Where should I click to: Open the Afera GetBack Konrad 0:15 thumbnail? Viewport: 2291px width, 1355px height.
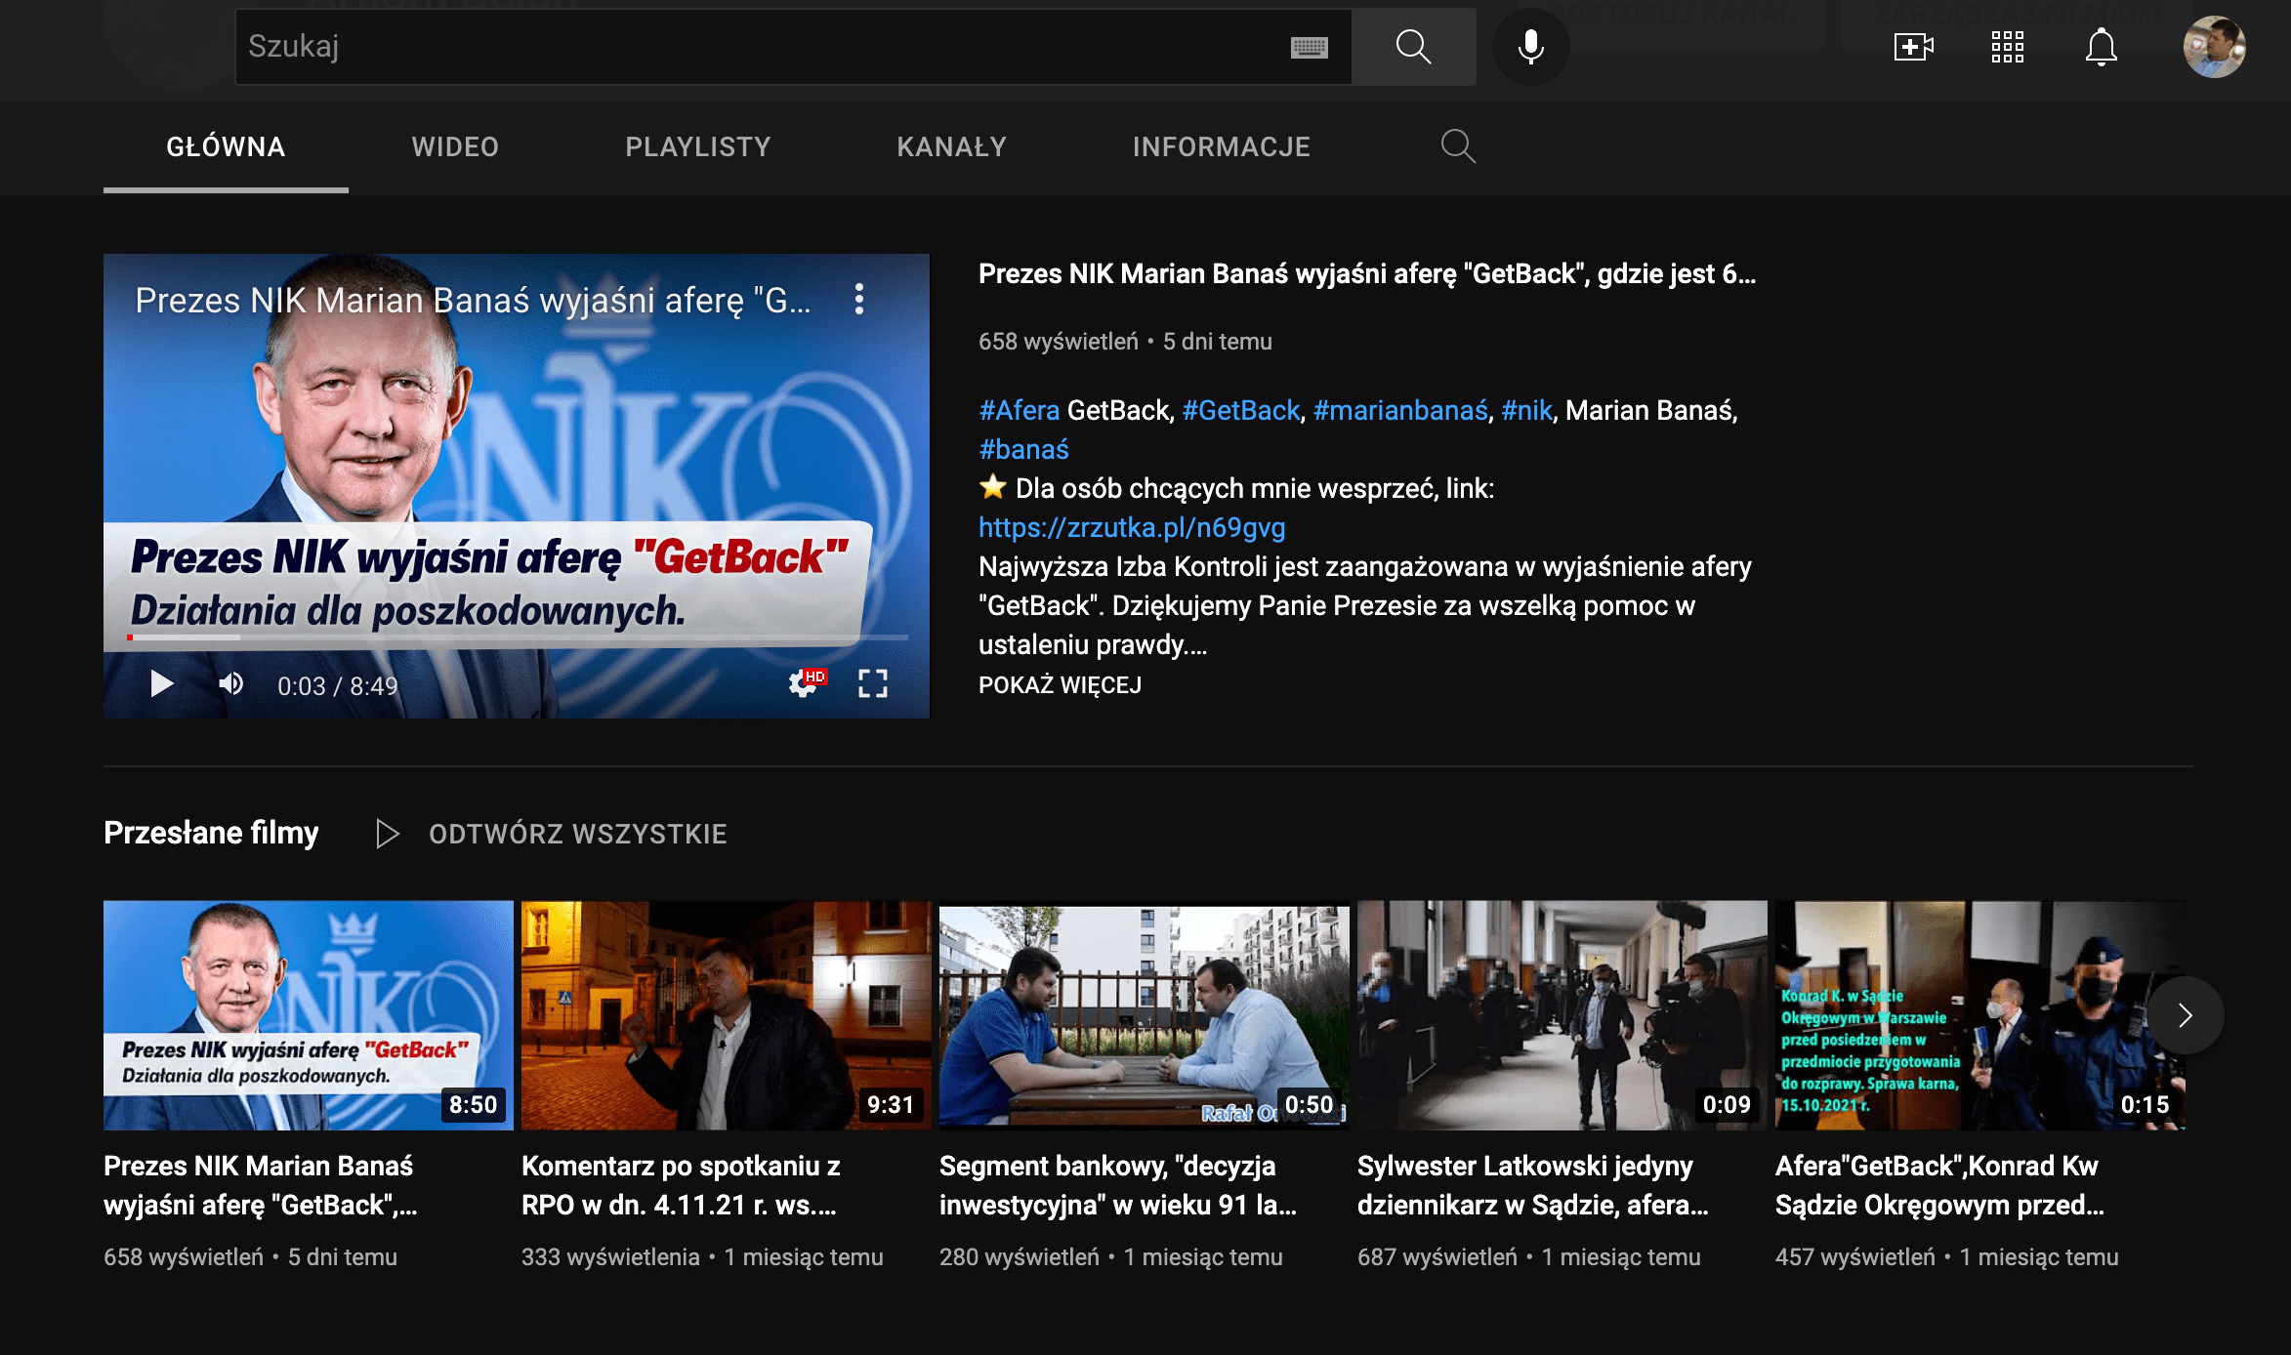pyautogui.click(x=1979, y=1014)
